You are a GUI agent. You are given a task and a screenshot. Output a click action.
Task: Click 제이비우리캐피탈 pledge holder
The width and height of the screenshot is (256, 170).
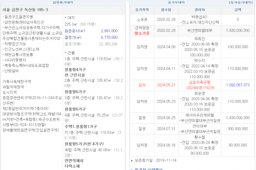[x=200, y=115]
